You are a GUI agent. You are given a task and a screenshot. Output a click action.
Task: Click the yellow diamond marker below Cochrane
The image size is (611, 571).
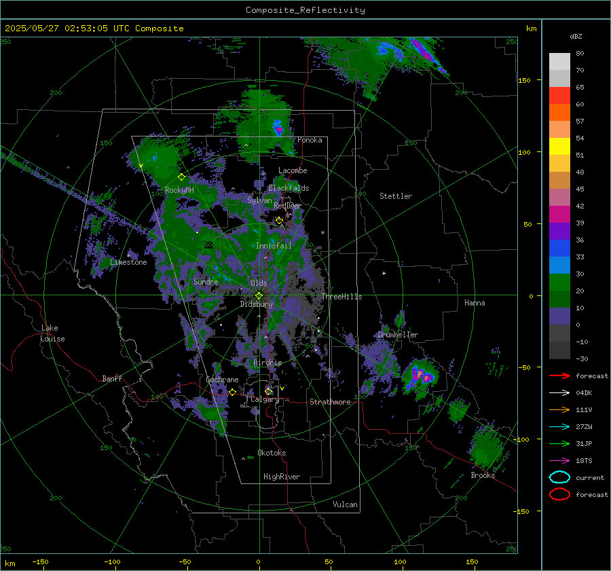(x=233, y=392)
